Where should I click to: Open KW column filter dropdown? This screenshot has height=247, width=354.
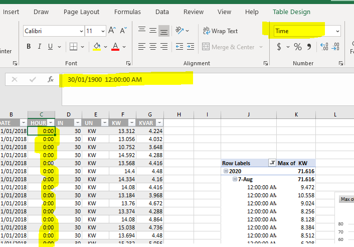pos(132,122)
